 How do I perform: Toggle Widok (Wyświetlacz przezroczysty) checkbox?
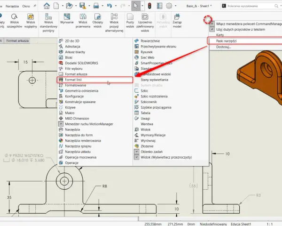137,157
